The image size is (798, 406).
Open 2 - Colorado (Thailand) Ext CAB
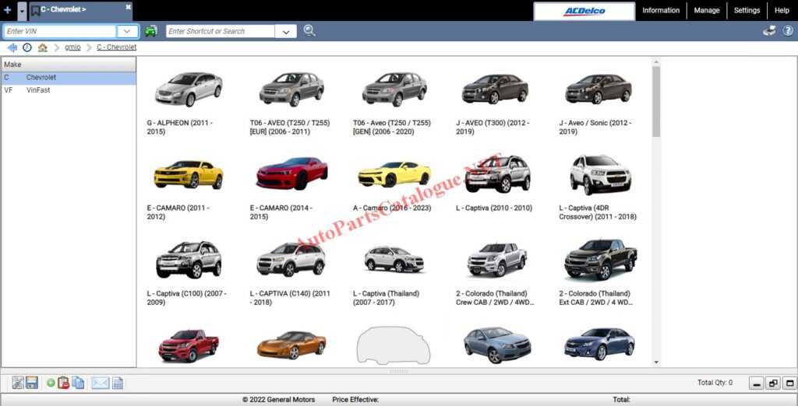click(601, 260)
